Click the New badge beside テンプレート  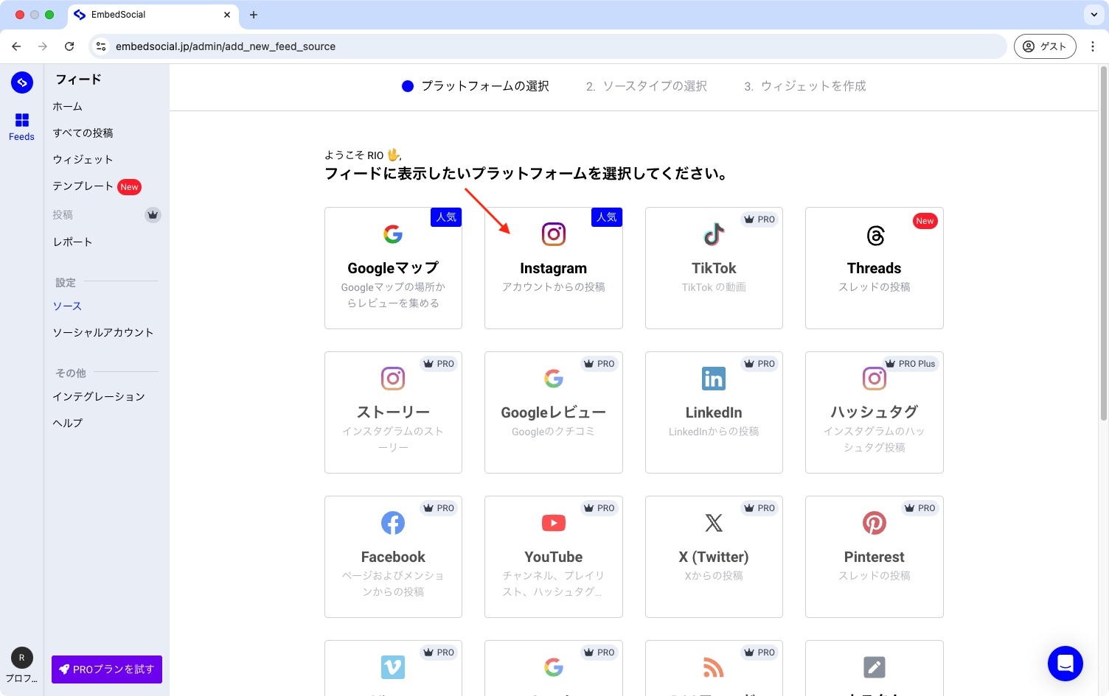129,187
